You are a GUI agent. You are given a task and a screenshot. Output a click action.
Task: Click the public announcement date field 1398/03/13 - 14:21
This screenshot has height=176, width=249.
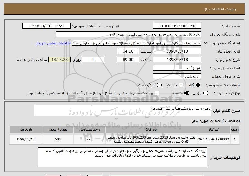pos(47,26)
